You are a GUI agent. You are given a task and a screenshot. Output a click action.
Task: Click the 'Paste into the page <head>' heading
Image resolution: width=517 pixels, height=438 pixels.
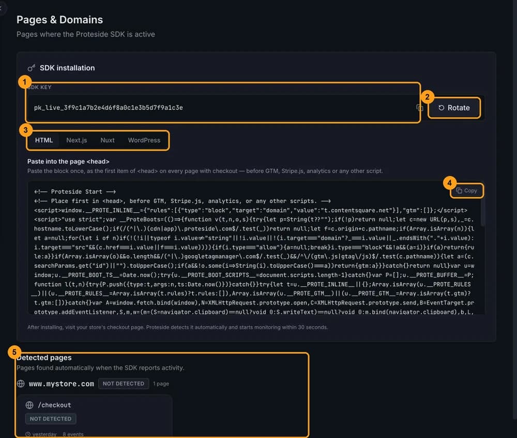click(x=68, y=162)
